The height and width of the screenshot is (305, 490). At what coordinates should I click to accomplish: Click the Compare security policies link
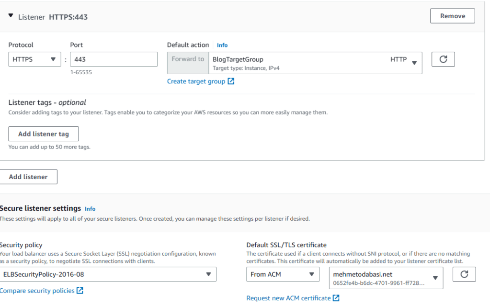37,291
